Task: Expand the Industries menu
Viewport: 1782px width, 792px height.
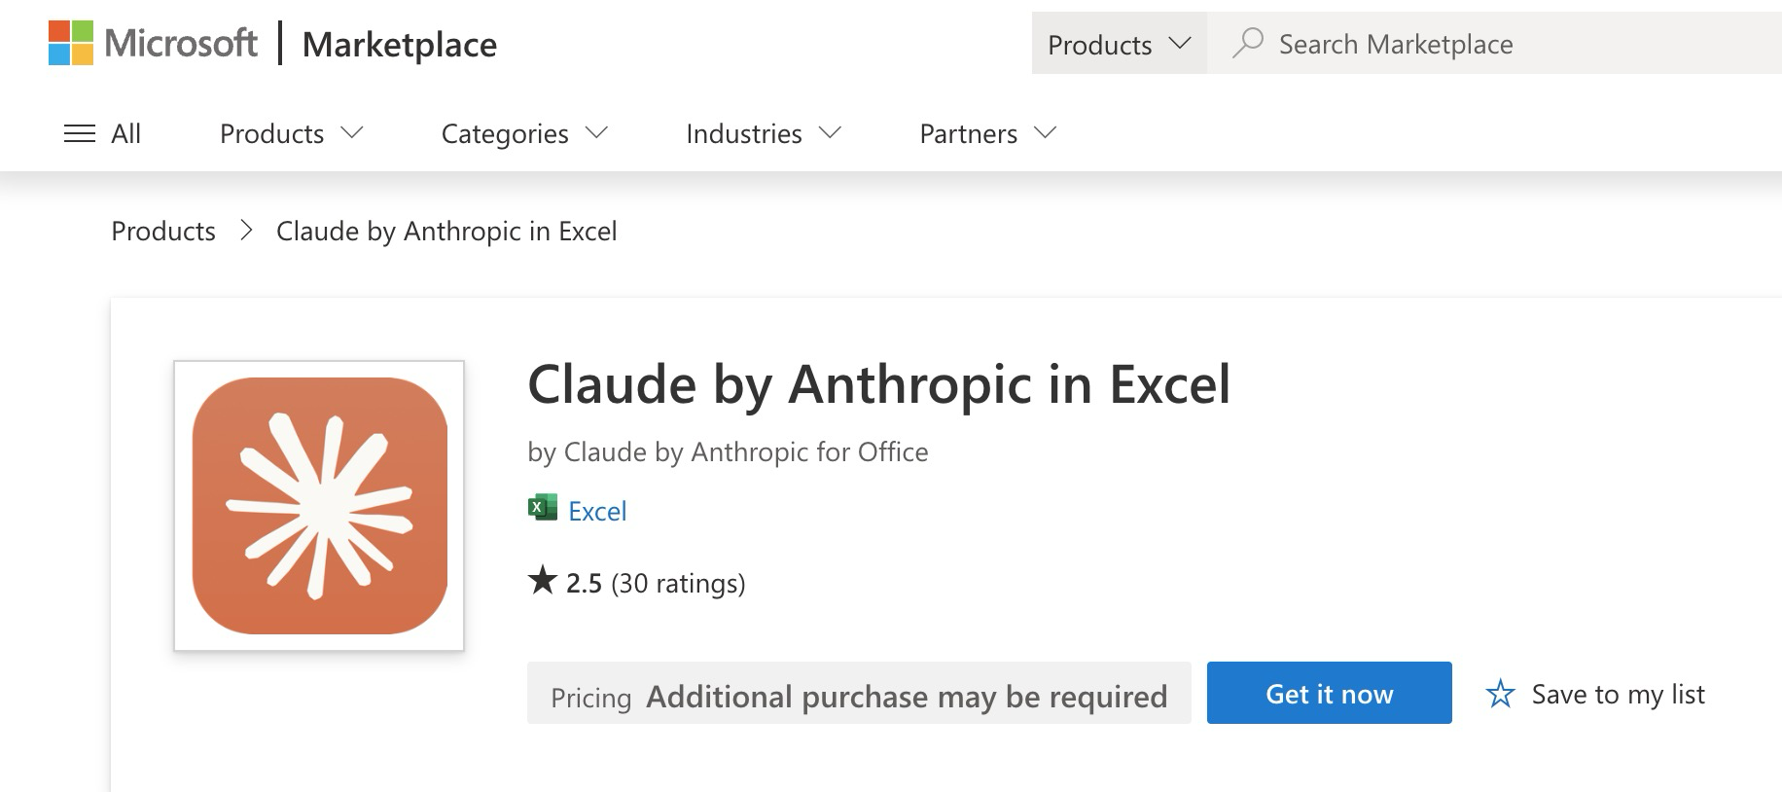Action: pos(761,133)
